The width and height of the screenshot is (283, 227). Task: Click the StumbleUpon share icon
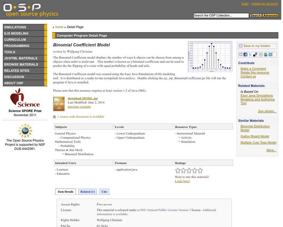tap(265, 55)
